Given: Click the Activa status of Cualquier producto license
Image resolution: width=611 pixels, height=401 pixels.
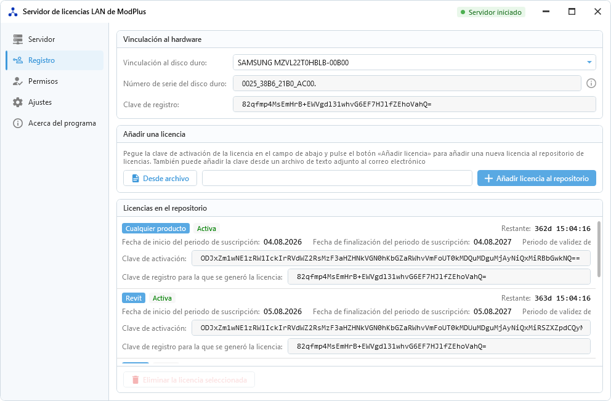Looking at the screenshot, I should coord(206,229).
